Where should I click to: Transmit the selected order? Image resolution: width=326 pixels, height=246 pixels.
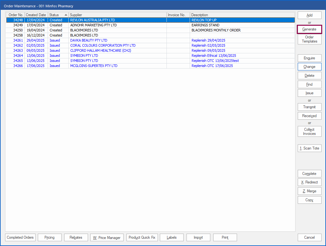coord(309,107)
